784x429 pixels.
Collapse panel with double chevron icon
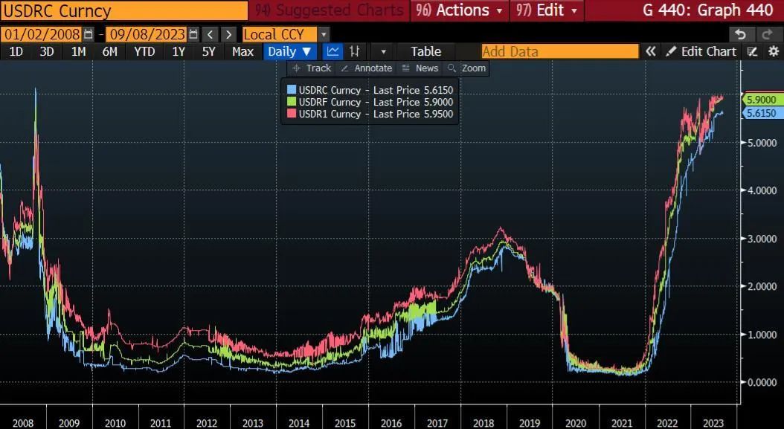[x=651, y=51]
